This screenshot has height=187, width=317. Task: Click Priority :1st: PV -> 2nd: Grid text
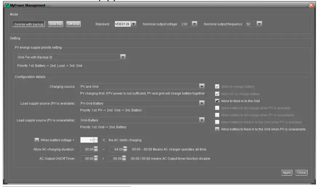tap(111, 110)
